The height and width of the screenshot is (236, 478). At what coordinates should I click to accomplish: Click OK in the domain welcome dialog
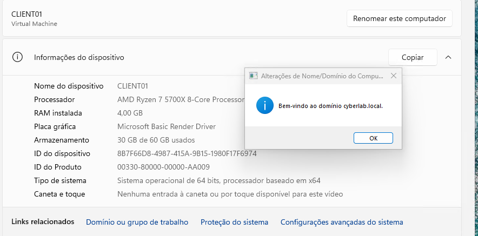pyautogui.click(x=373, y=138)
